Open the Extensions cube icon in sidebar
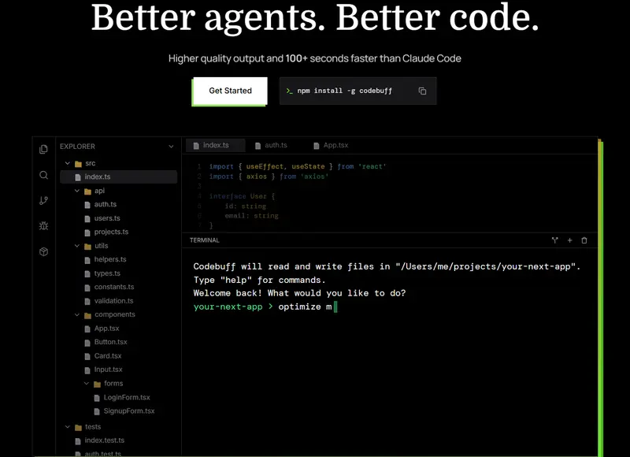This screenshot has height=457, width=630. pos(44,251)
